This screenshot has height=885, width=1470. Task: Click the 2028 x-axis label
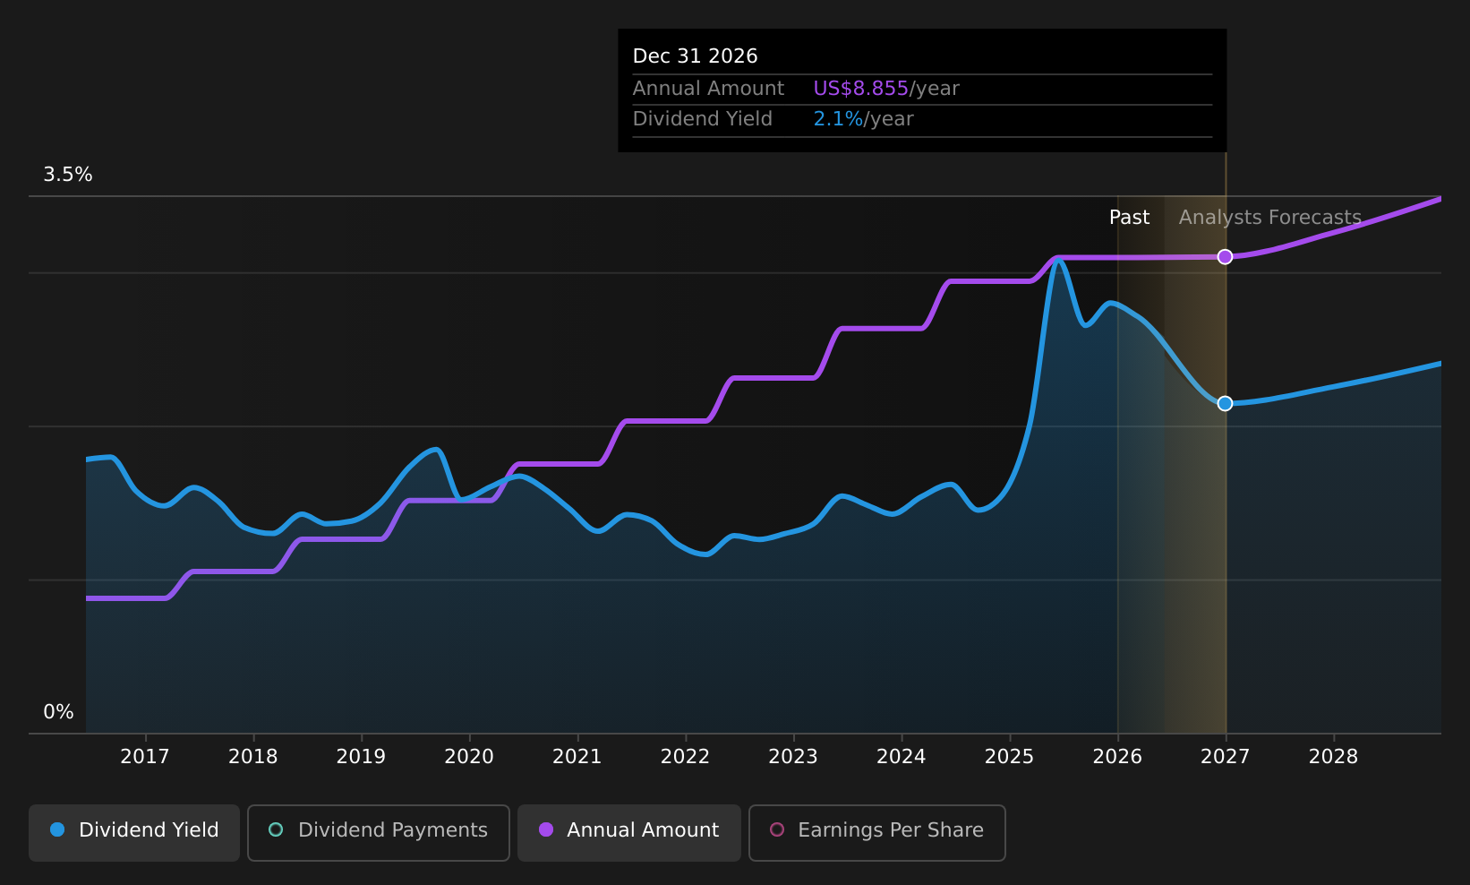[x=1333, y=757]
